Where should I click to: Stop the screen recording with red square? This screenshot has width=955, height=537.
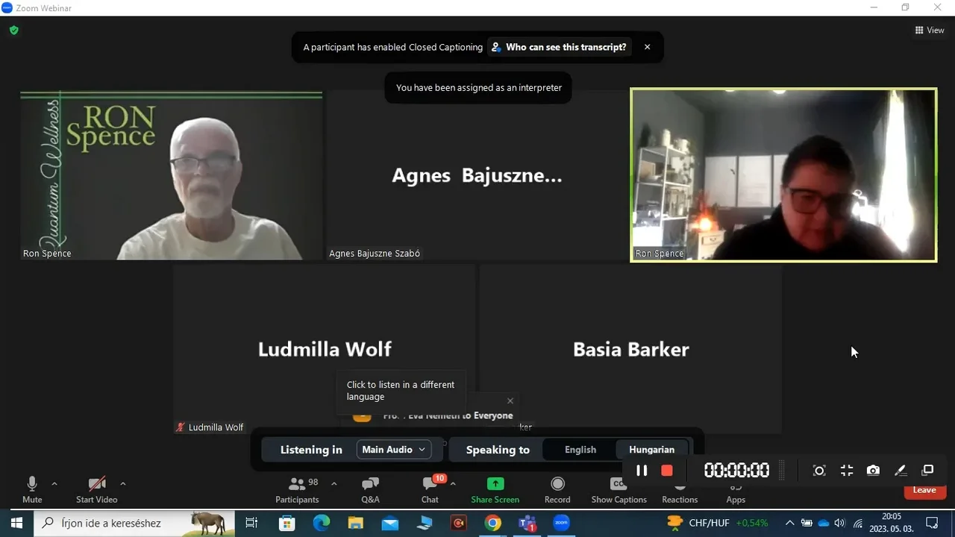pos(667,471)
